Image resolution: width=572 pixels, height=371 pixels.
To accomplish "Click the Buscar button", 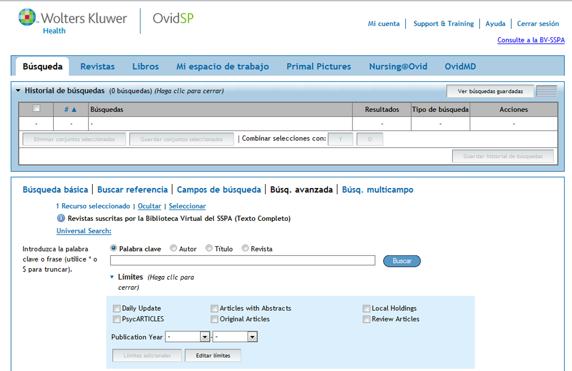I will click(402, 261).
